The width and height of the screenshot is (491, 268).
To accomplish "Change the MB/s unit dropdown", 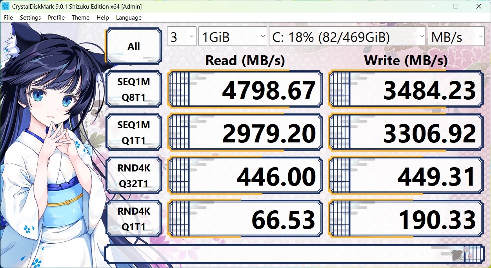I will pos(456,37).
